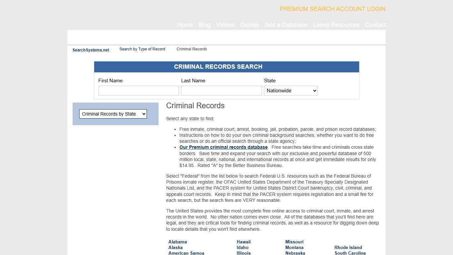Click the Last Name input field
The image size is (453, 255).
(221, 90)
